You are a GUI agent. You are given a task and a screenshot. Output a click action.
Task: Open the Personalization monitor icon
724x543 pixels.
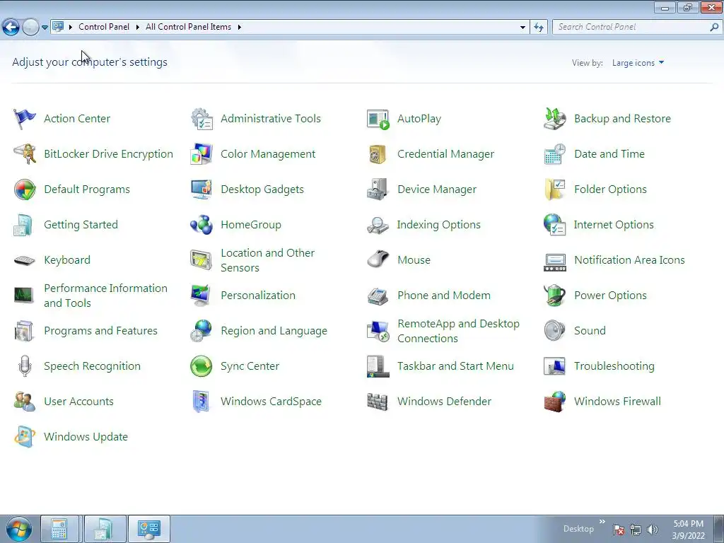(x=202, y=296)
